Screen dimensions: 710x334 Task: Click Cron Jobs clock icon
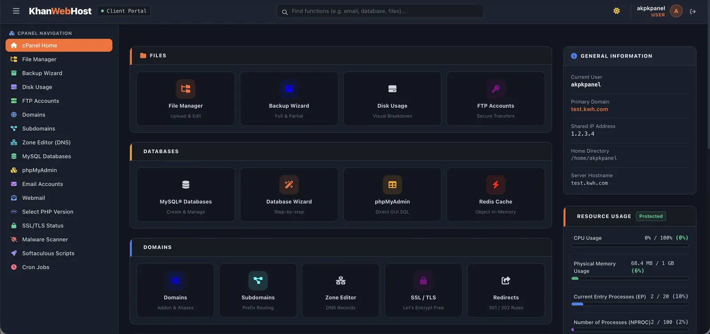[14, 267]
